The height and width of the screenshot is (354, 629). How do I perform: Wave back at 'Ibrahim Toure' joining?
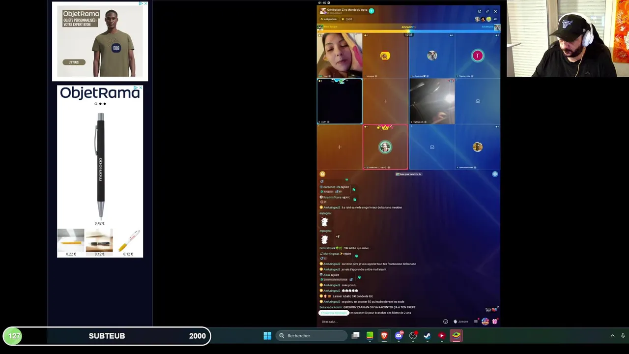point(354,199)
